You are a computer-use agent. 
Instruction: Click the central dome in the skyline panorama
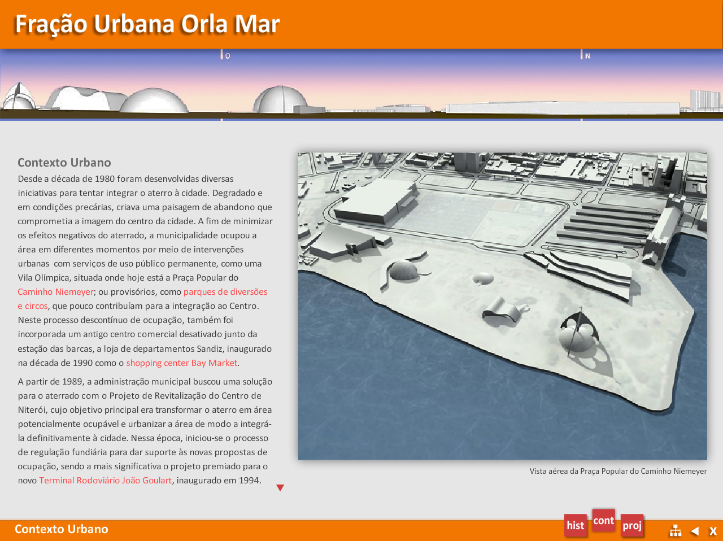(280, 99)
